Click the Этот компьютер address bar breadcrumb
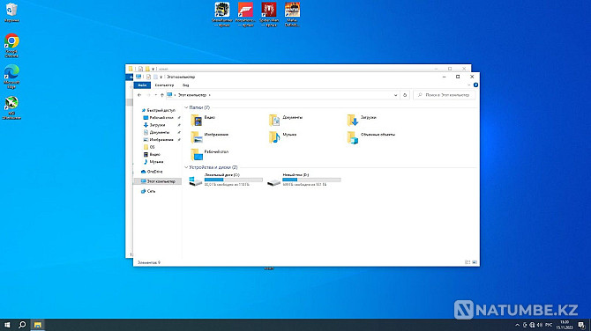 point(191,95)
